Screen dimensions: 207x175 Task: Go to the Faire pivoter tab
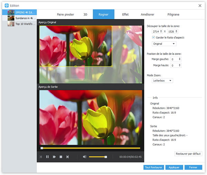[x=66, y=14]
